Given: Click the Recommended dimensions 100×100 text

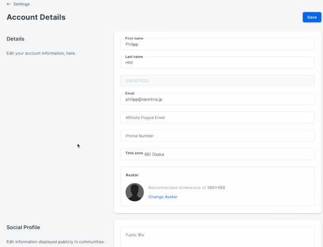Looking at the screenshot, I should pyautogui.click(x=187, y=188).
